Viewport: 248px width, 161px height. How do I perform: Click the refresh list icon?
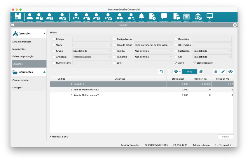161,71
